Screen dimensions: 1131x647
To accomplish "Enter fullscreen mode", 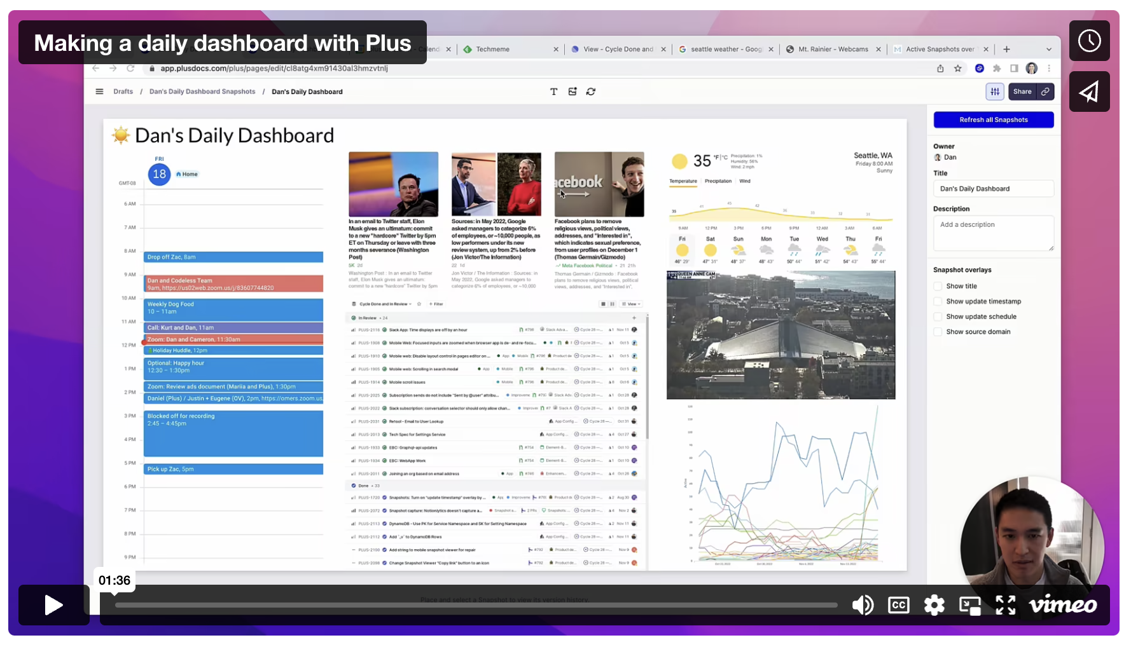I will click(x=1006, y=605).
